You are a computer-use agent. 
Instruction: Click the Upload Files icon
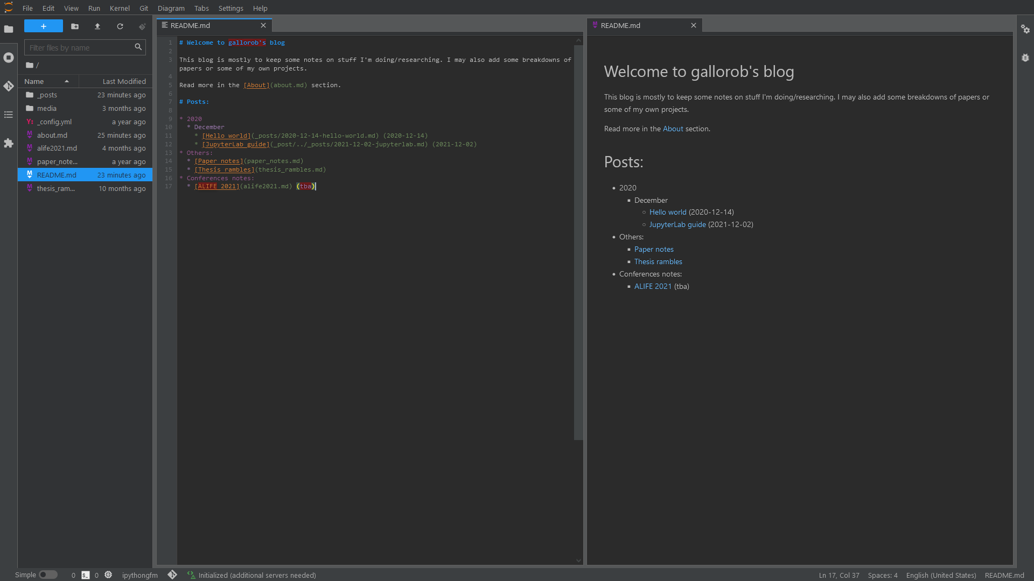97,26
